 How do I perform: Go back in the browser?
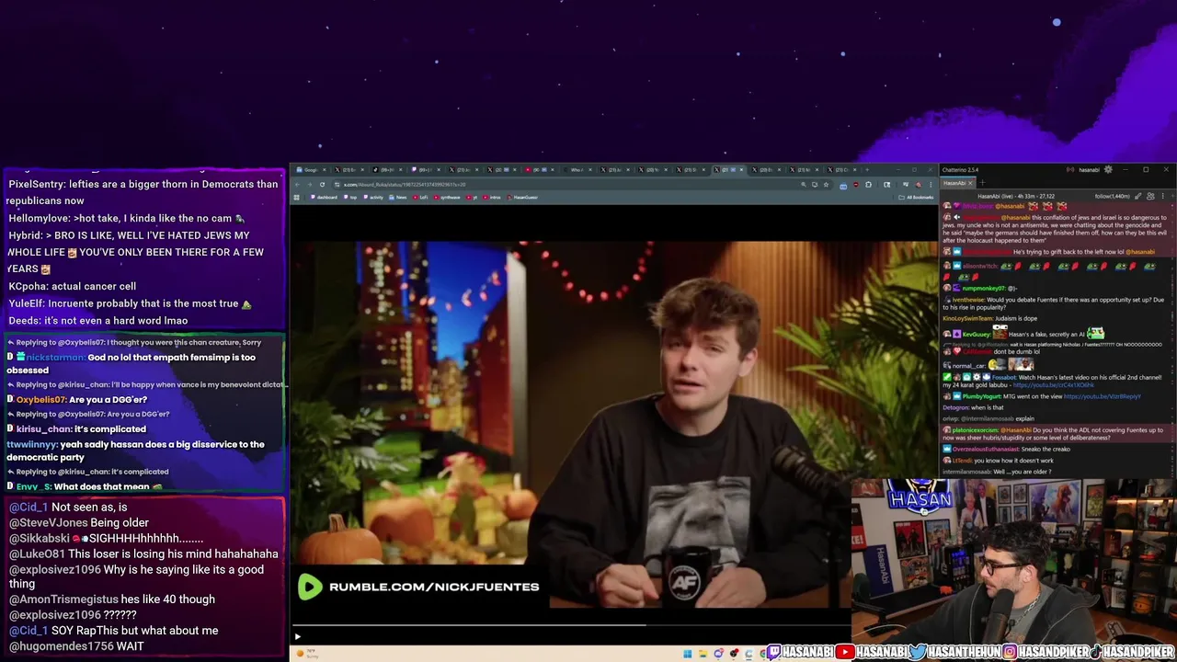[x=298, y=185]
